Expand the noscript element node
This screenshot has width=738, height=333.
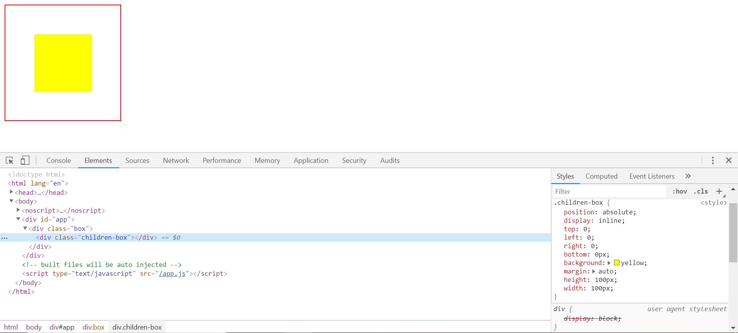pyautogui.click(x=18, y=210)
